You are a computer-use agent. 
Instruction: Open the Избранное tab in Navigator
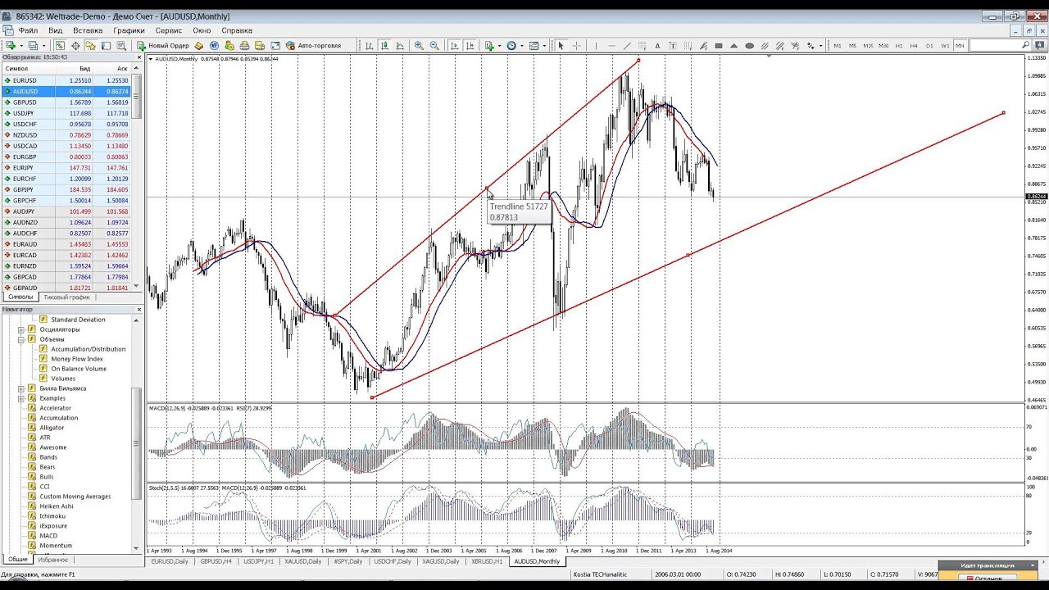(x=52, y=559)
